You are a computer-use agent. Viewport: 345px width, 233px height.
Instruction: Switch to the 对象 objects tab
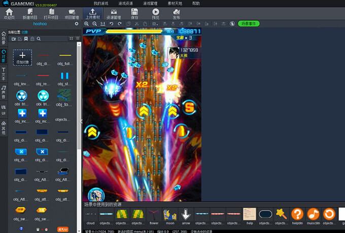pos(4,56)
